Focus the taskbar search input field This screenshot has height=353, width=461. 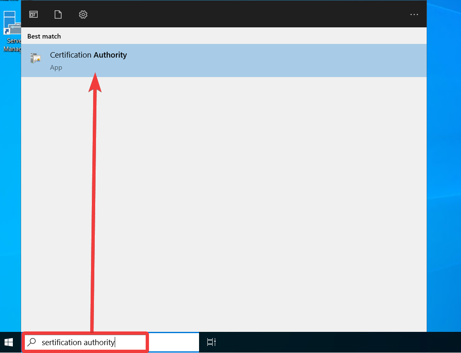click(110, 342)
